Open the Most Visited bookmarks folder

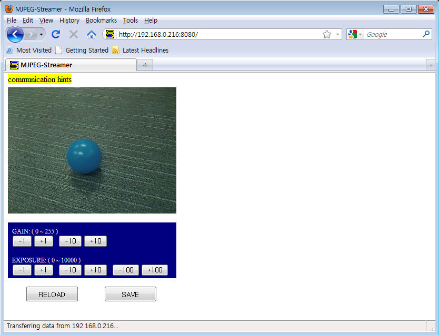click(x=29, y=50)
